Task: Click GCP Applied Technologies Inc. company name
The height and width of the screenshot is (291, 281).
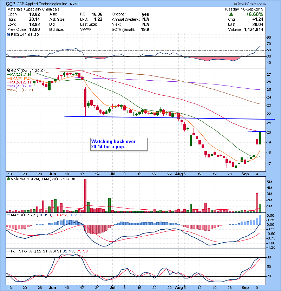Action: [43, 4]
